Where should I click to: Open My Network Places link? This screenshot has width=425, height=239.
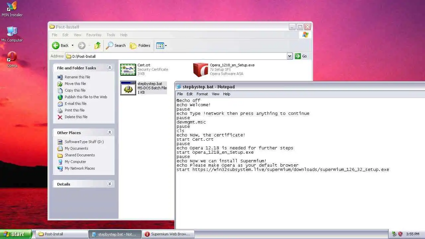(76, 168)
